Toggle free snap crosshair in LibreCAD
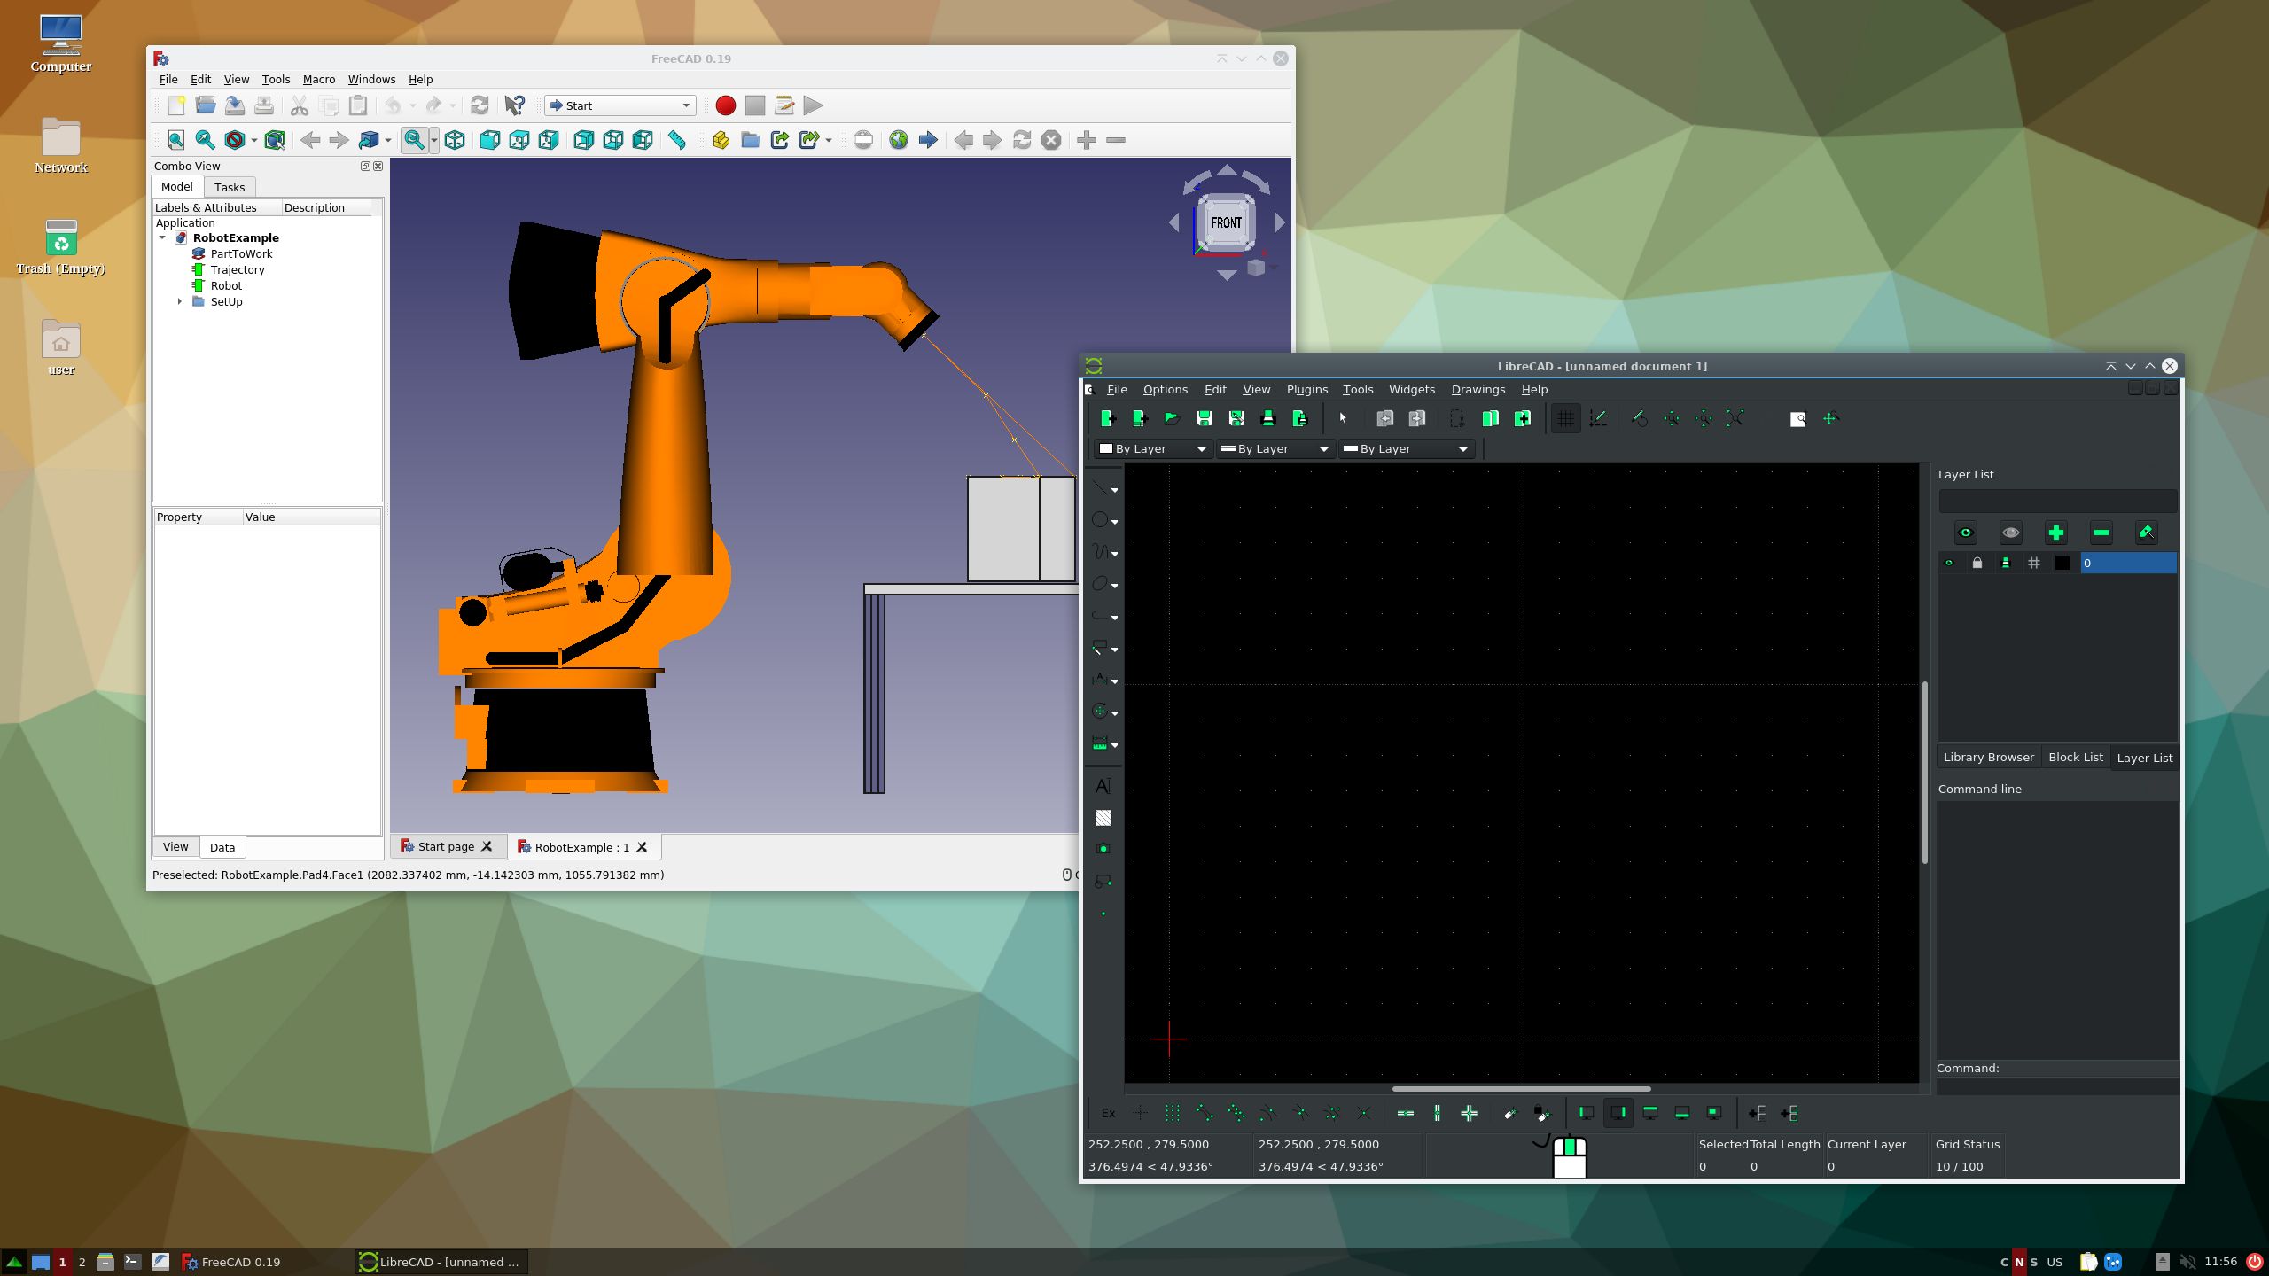2269x1276 pixels. pos(1140,1113)
